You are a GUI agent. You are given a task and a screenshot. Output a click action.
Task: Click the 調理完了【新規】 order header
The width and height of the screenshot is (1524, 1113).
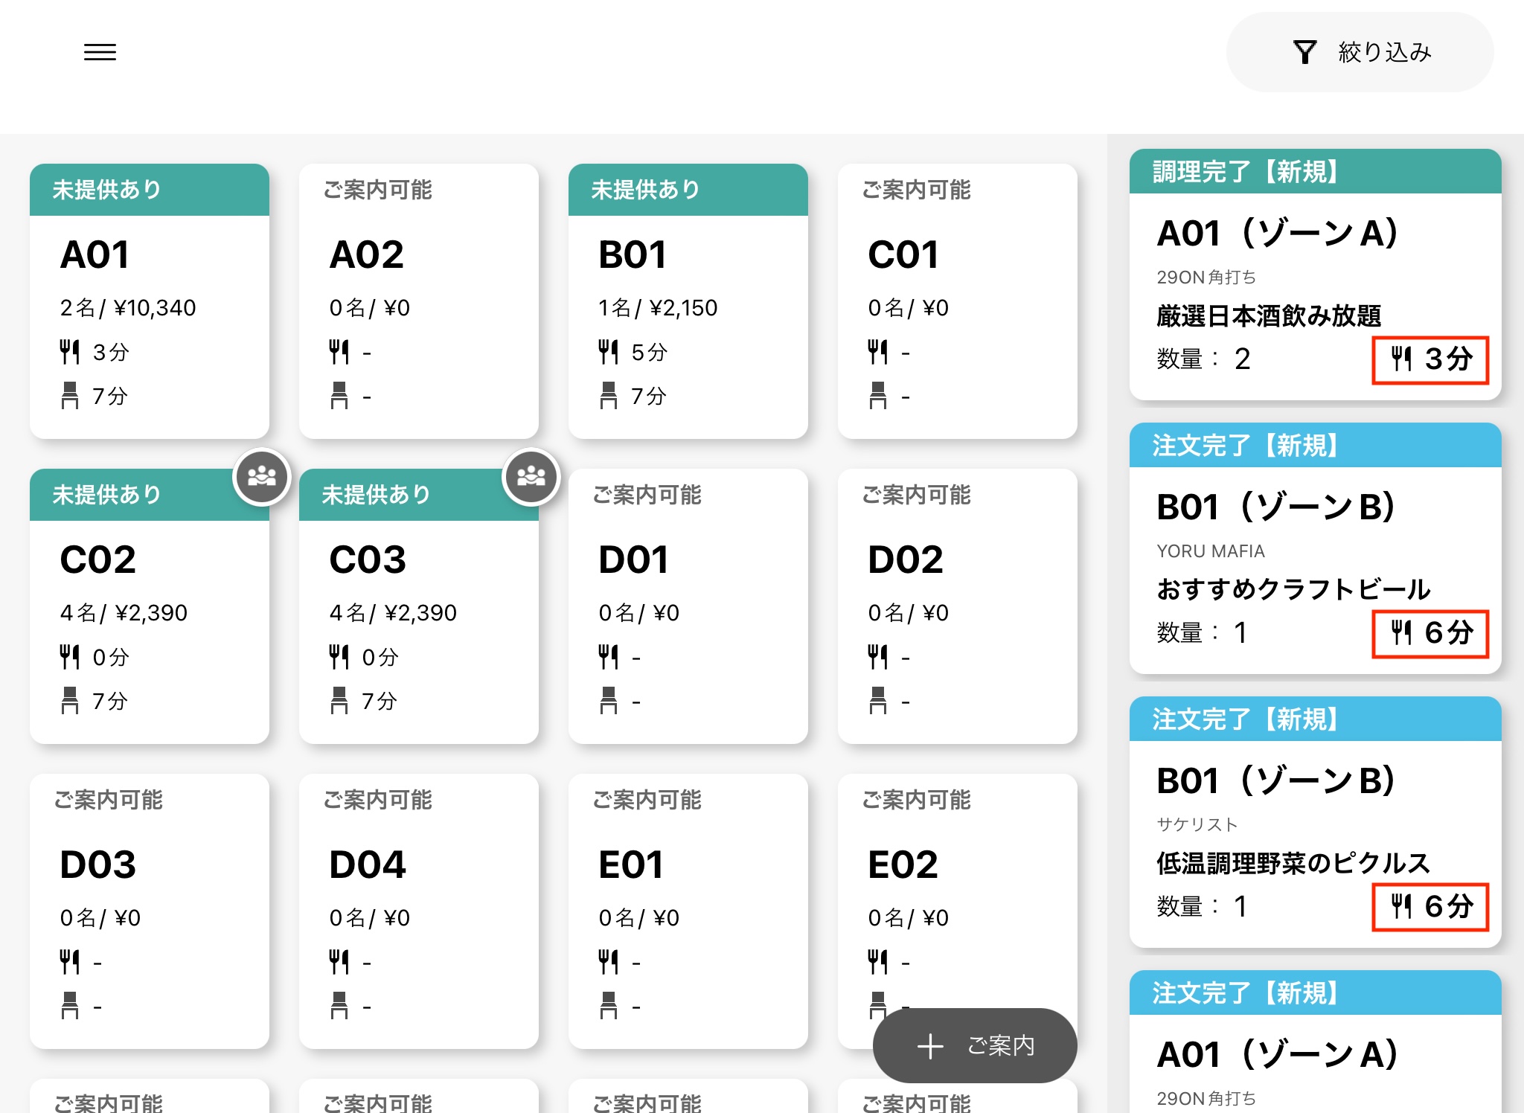(x=1315, y=171)
